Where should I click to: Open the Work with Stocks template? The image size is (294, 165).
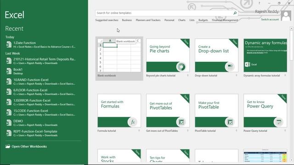[x=119, y=156]
